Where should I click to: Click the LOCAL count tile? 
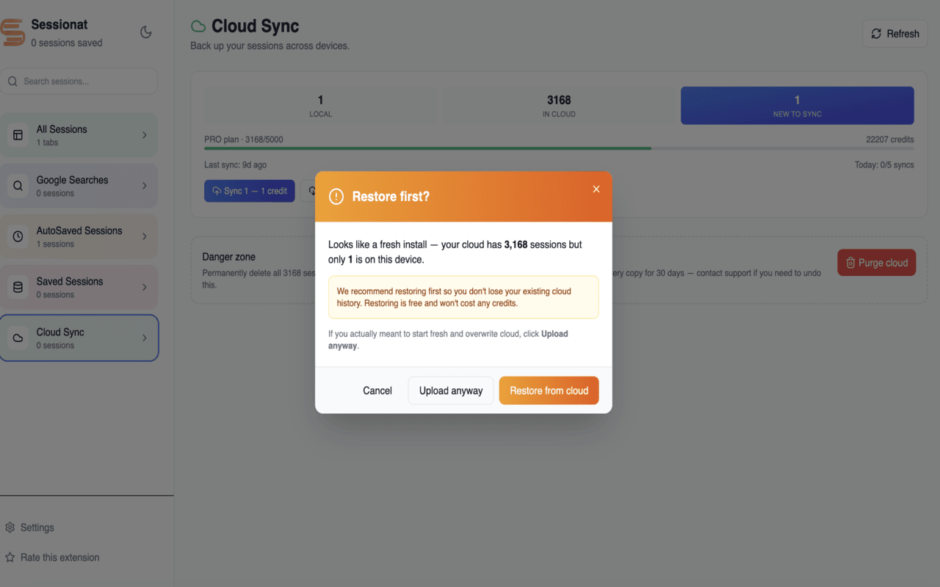320,106
